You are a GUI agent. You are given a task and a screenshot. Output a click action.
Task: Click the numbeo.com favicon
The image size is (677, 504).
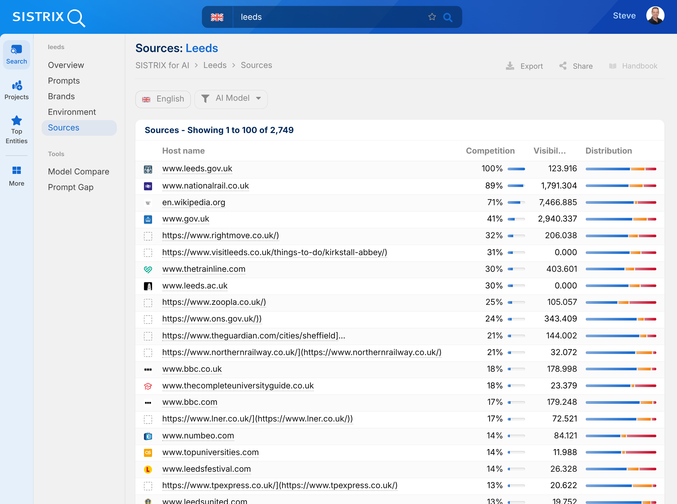point(148,436)
